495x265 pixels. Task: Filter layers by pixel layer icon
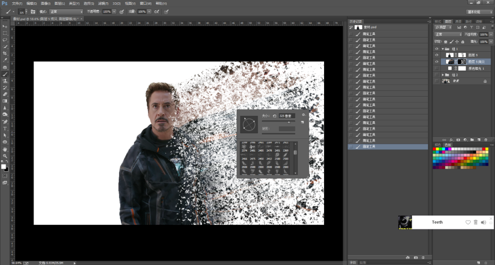click(x=459, y=27)
